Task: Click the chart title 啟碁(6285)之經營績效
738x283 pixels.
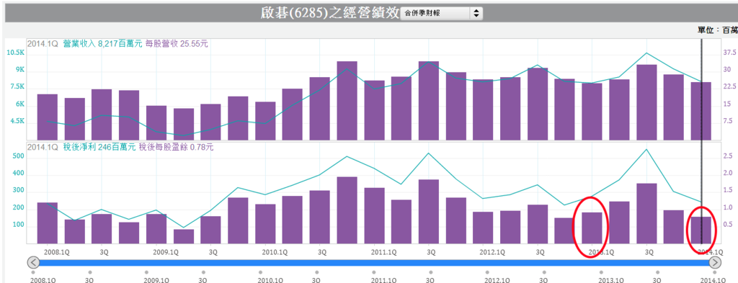Action: (330, 13)
